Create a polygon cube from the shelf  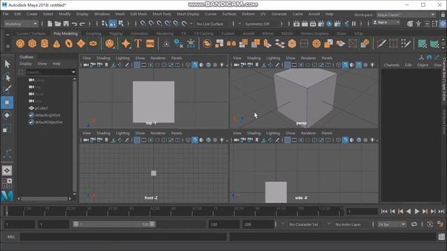32,43
